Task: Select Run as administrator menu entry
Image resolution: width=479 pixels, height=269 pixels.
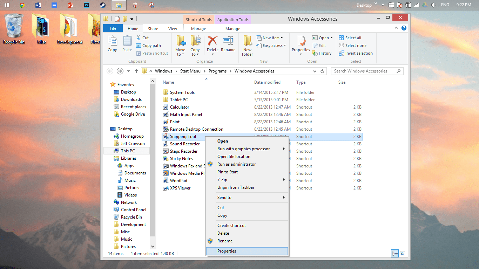Action: click(x=236, y=164)
